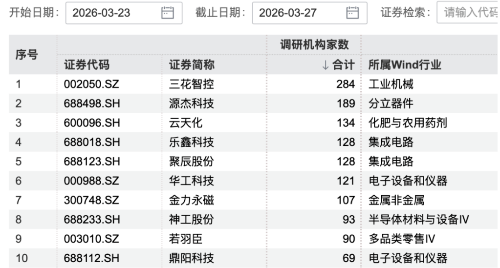Click the 序号 column header
This screenshot has height=268, width=500.
(x=28, y=55)
